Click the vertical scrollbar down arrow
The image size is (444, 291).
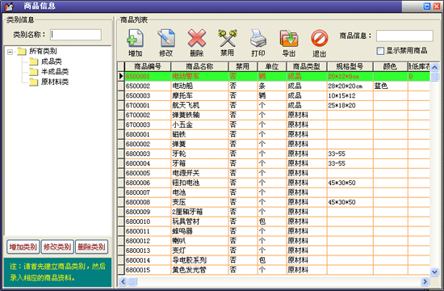(x=434, y=272)
